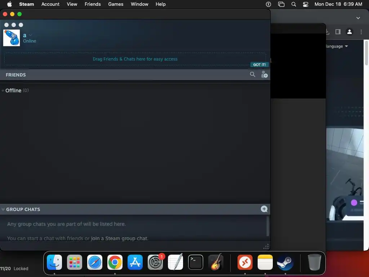The image size is (369, 277).
Task: Click the game screenshot on the web page
Action: click(x=345, y=174)
